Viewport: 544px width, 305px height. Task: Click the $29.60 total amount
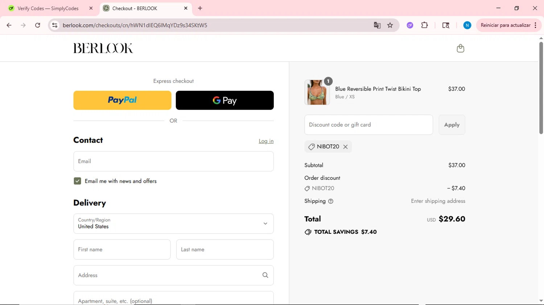452,219
